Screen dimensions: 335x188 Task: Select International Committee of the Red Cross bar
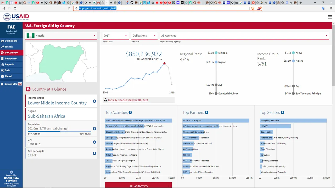click(186, 167)
